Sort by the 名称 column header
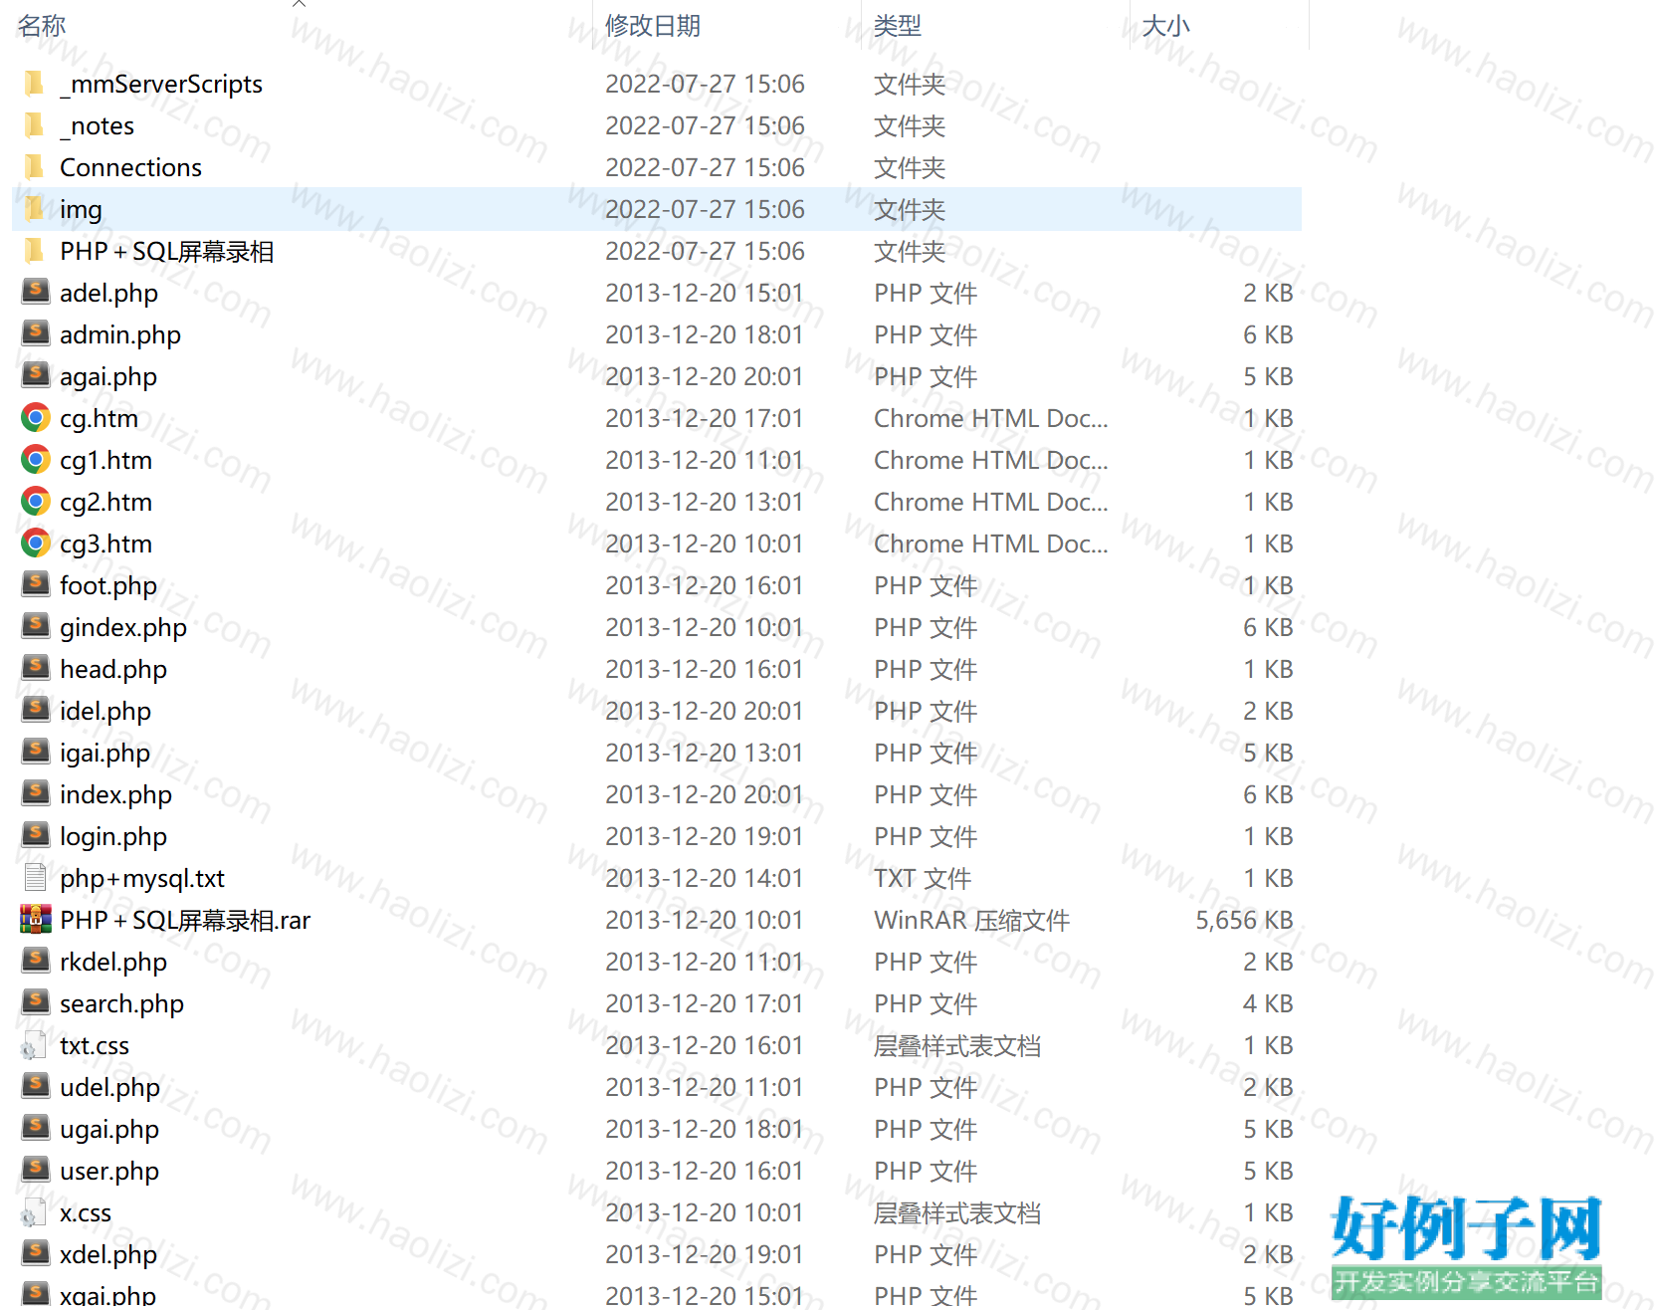Screen dimensions: 1658x1310 point(42,25)
